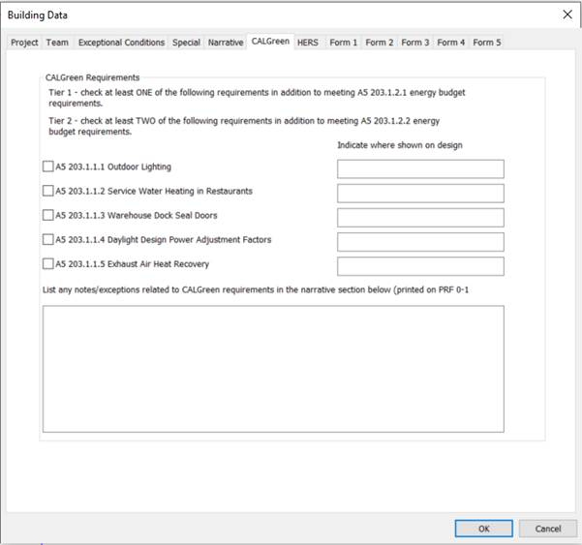Focus the Exhaust Air Heat Recovery location field
The image size is (582, 545).
420,266
